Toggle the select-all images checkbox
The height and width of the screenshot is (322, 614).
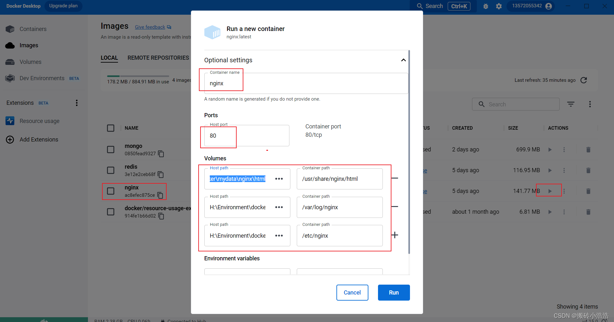pyautogui.click(x=111, y=128)
